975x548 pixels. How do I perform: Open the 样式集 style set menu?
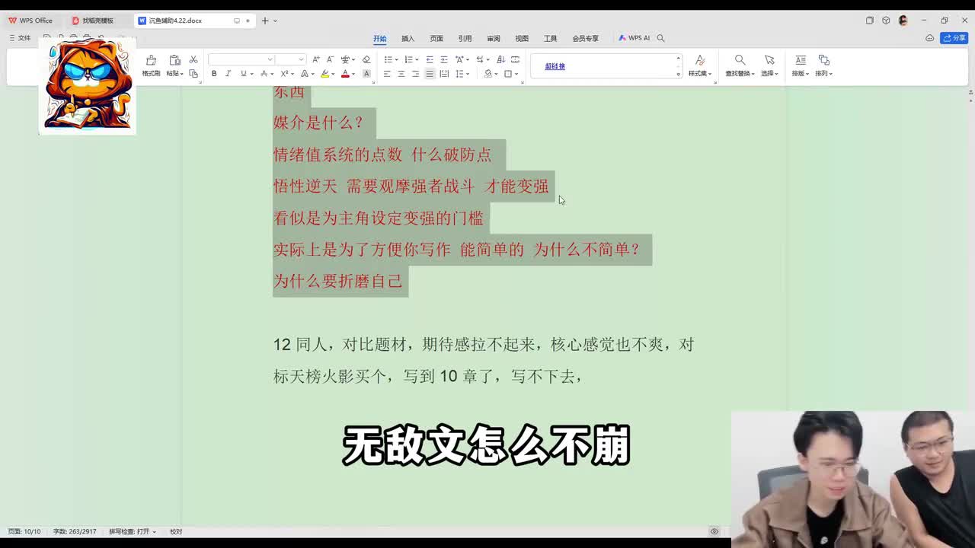(x=699, y=66)
